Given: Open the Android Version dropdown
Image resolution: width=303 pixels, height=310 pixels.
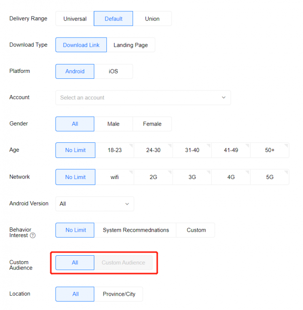Looking at the screenshot, I should (95, 204).
